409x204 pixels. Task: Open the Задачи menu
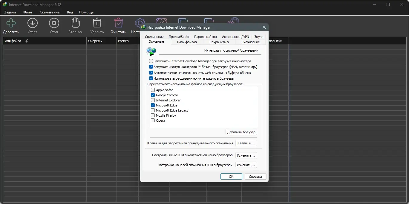pos(10,12)
